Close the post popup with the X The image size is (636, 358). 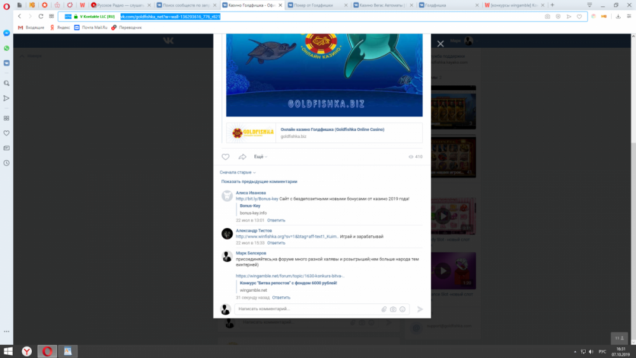pos(440,43)
